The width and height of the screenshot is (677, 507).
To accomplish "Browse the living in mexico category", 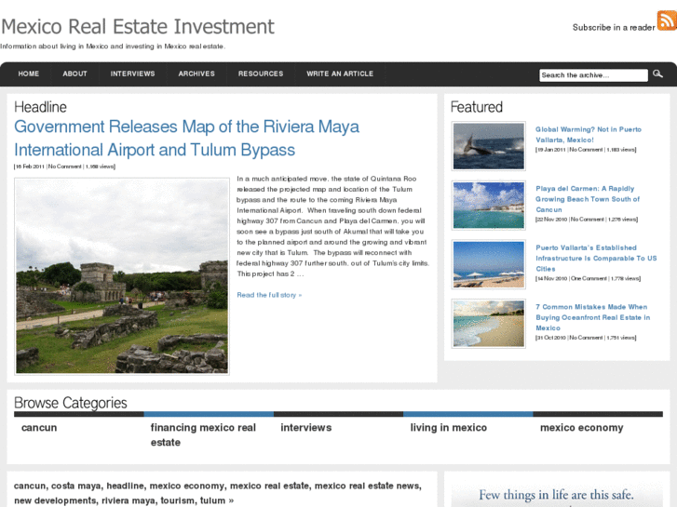I will 448,428.
